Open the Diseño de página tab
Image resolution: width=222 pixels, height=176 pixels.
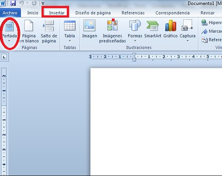(93, 13)
